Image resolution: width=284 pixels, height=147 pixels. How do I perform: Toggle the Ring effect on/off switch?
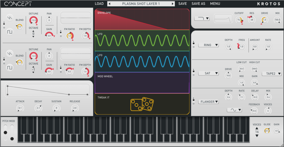coord(194,44)
